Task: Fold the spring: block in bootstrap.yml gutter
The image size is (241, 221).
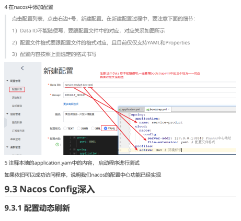Action: pyautogui.click(x=130, y=114)
